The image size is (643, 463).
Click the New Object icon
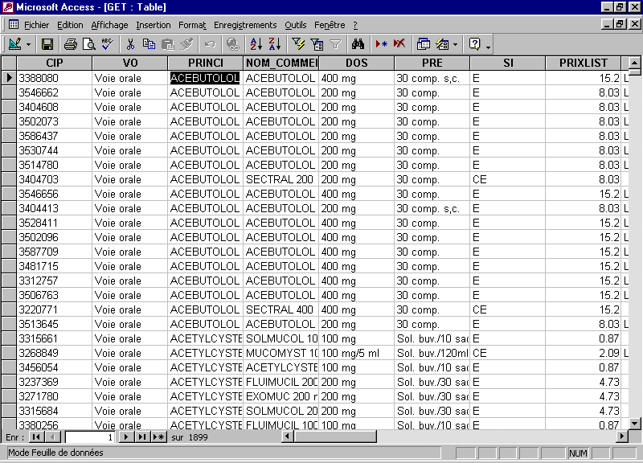442,44
